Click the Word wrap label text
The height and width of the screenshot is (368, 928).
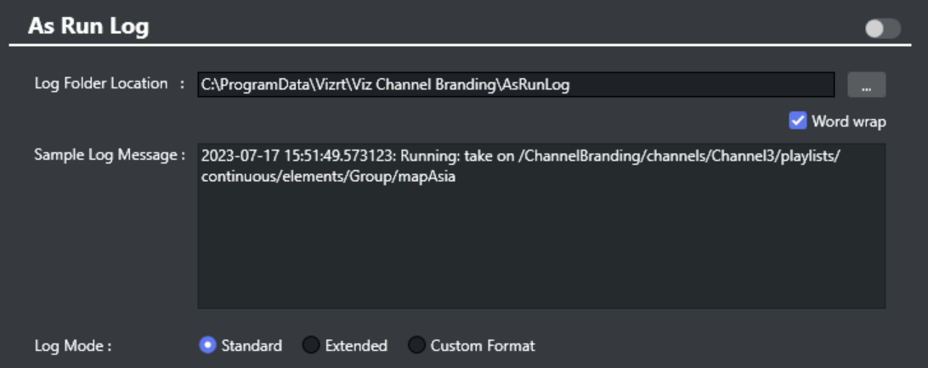coord(848,122)
